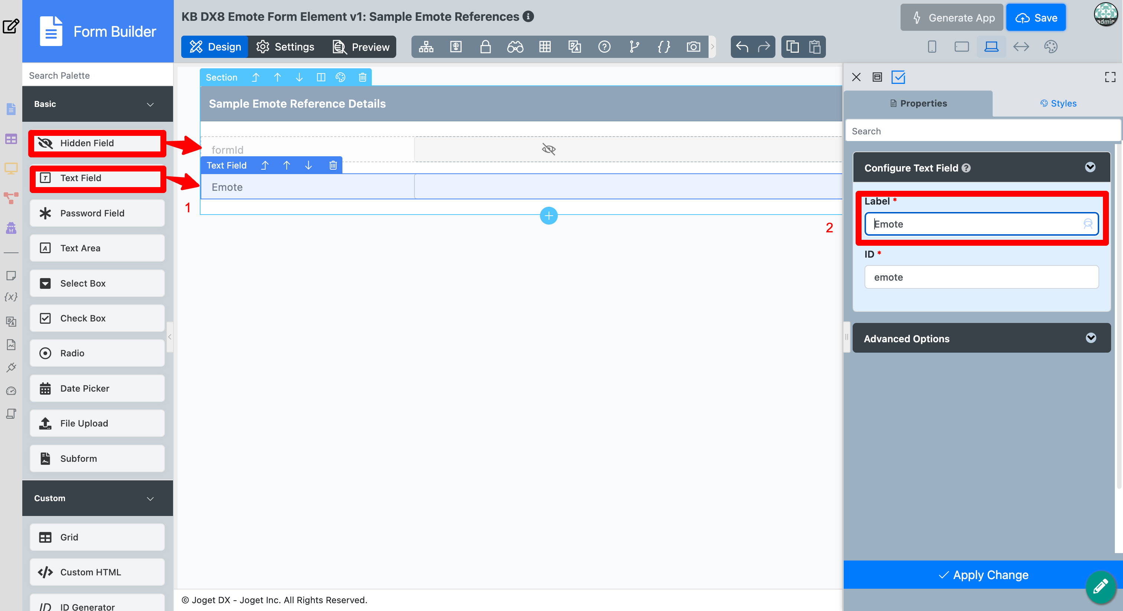This screenshot has height=611, width=1123.
Task: Select the Custom HTML palette item
Action: click(x=97, y=572)
